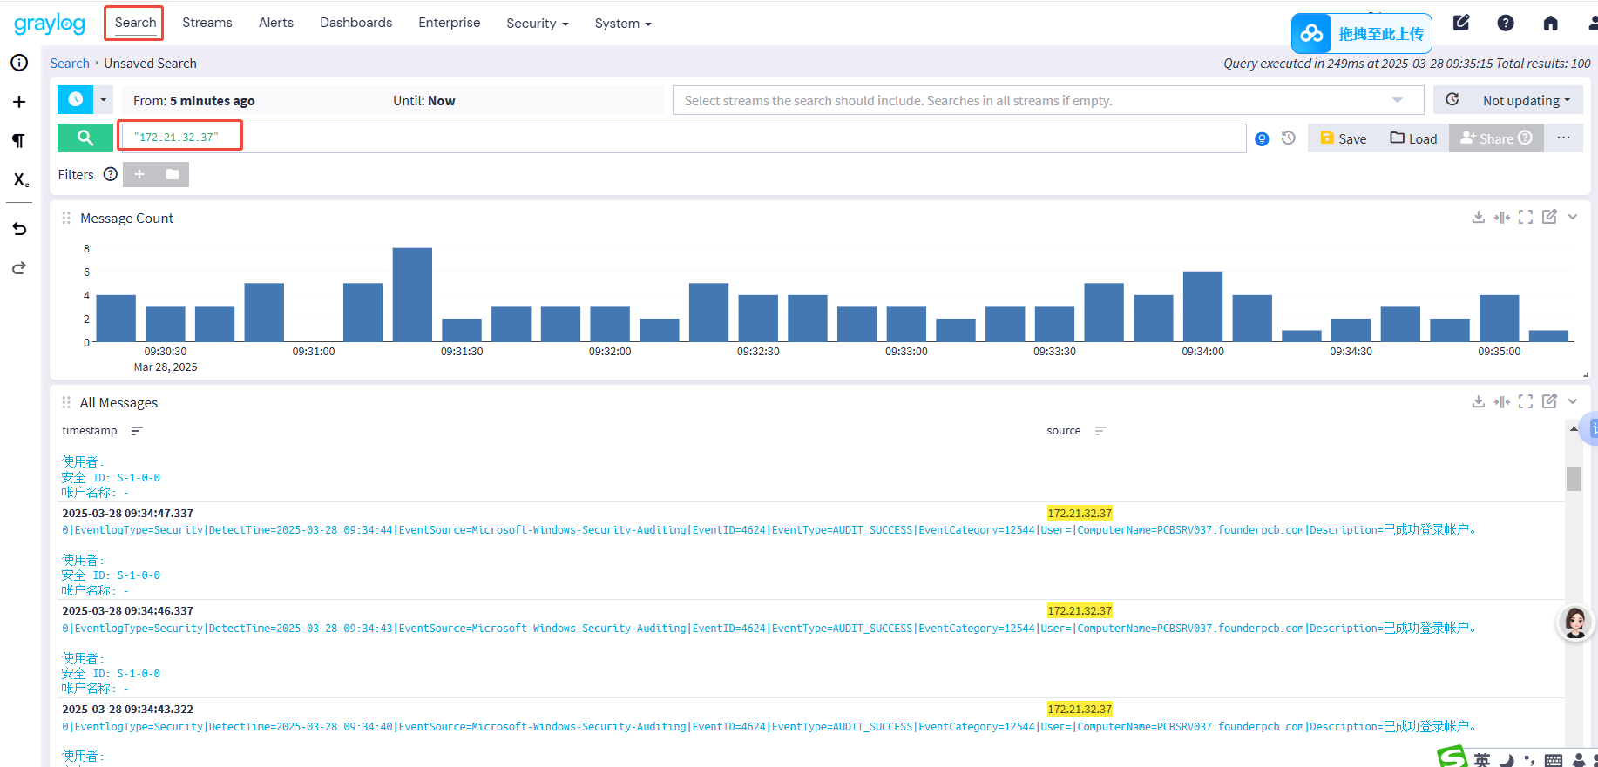This screenshot has height=767, width=1598.
Task: Edit the All Messages widget
Action: 1549,401
